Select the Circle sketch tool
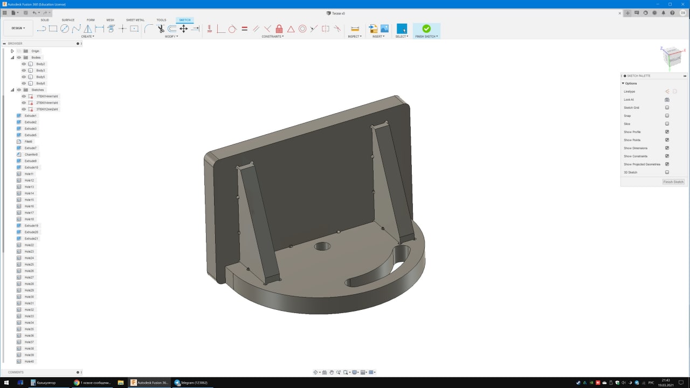The width and height of the screenshot is (690, 388). 65,29
